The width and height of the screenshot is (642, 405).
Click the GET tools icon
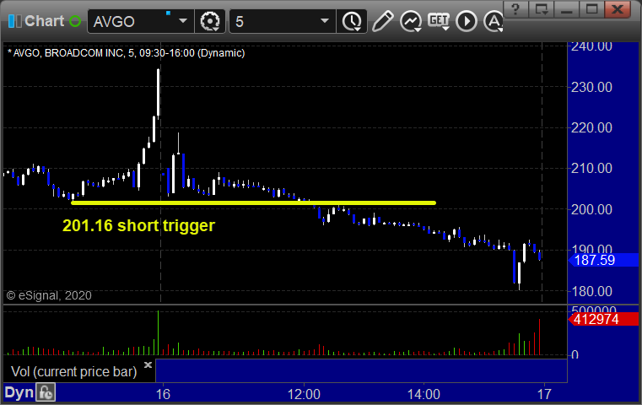coord(439,21)
